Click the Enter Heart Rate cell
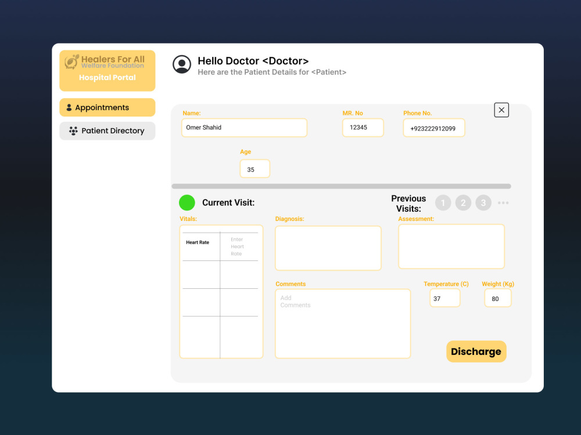 pyautogui.click(x=239, y=246)
